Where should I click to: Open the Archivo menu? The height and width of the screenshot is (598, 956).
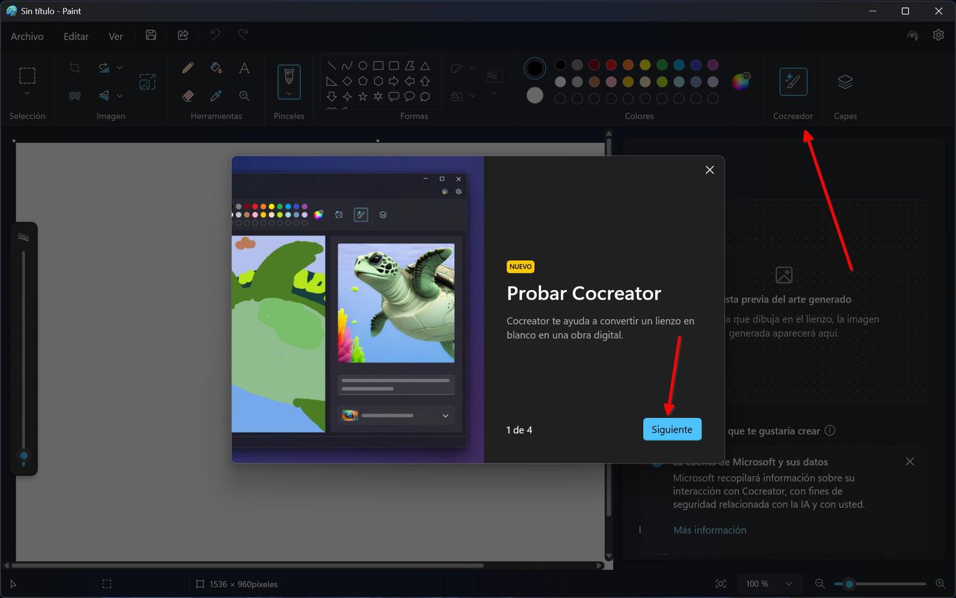click(26, 36)
